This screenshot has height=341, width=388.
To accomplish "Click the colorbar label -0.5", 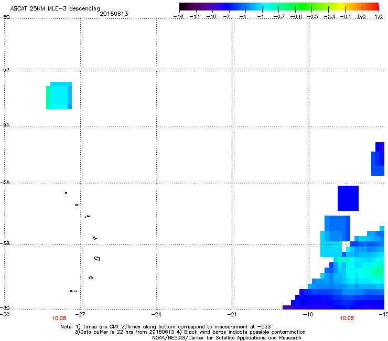I will coord(312,17).
